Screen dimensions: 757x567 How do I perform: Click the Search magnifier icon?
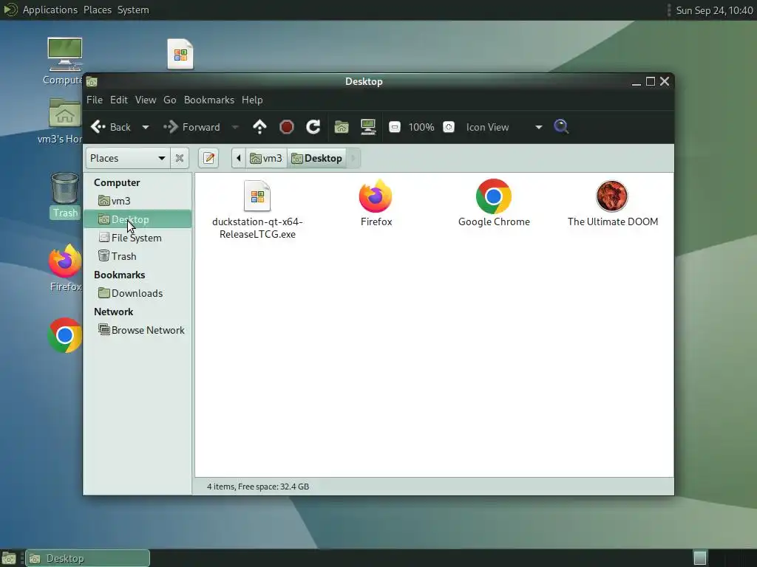[x=561, y=127]
